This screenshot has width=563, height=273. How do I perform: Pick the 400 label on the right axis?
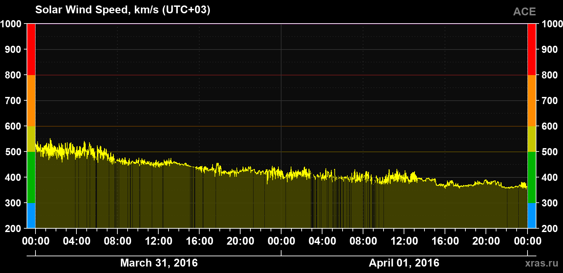pos(550,177)
